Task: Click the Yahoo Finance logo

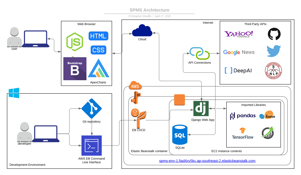Action: (238, 34)
